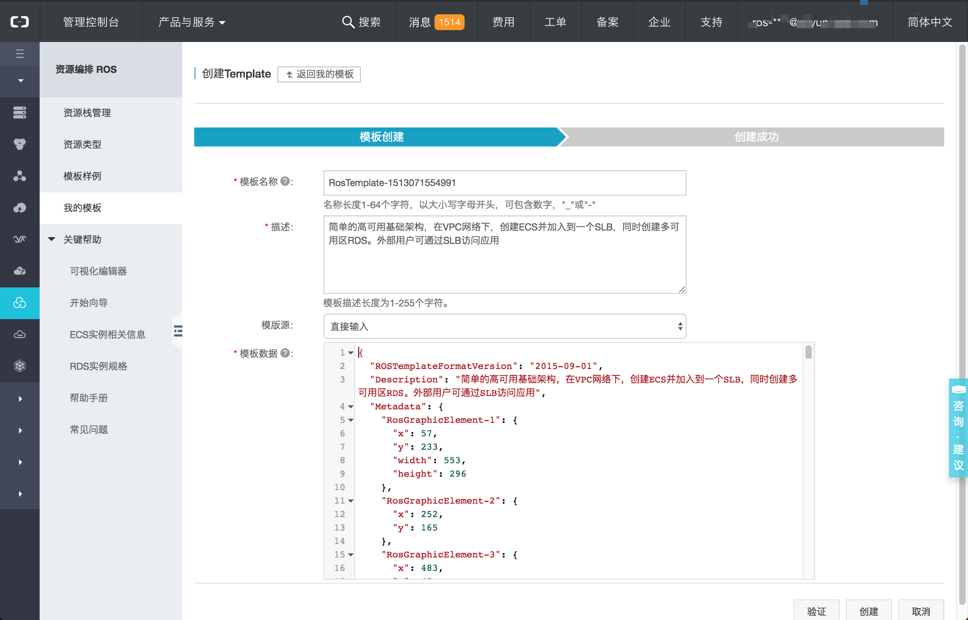Click the 1514 message count badge

(x=450, y=22)
